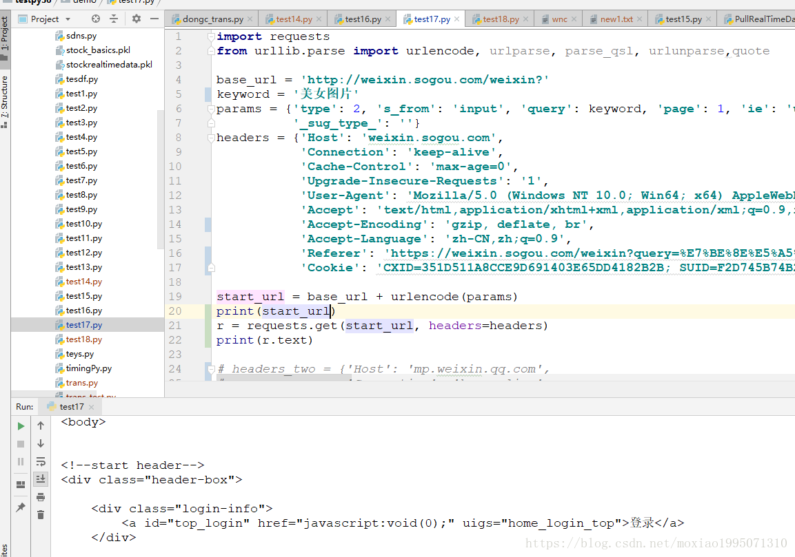The image size is (795, 557).
Task: Toggle soft-wrap in Run console
Action: pyautogui.click(x=41, y=461)
